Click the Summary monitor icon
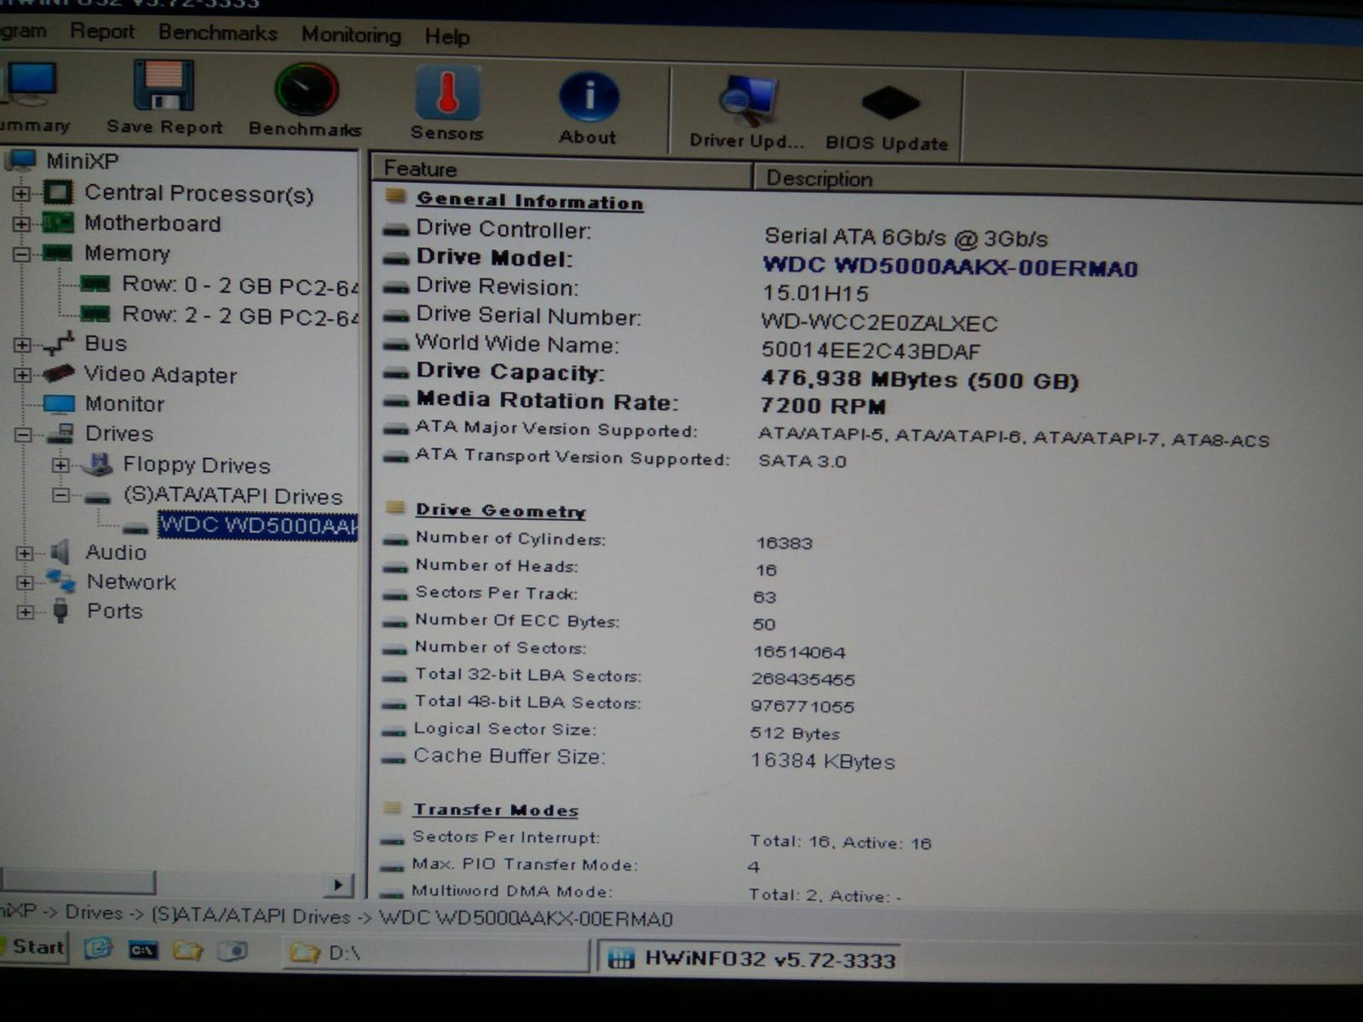The height and width of the screenshot is (1022, 1363). (31, 83)
